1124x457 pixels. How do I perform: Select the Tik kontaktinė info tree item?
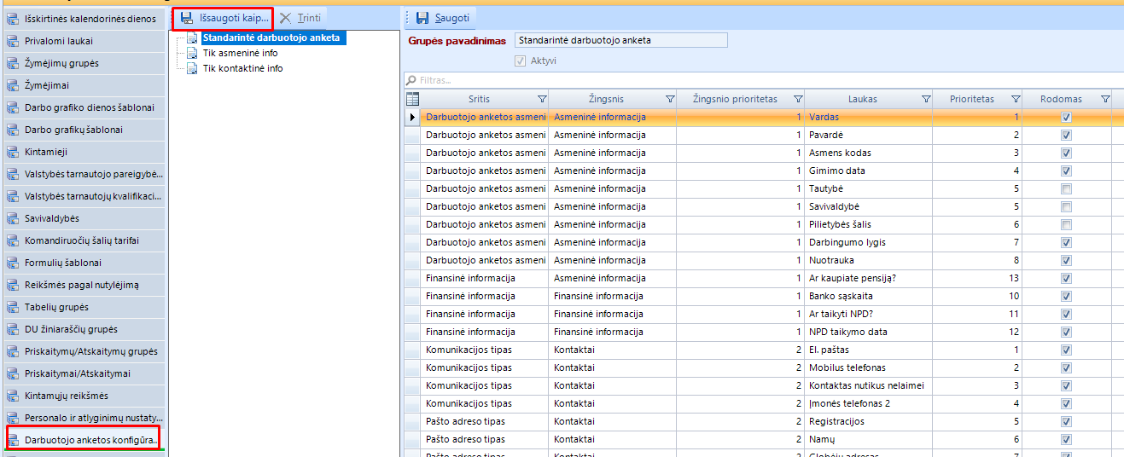pyautogui.click(x=242, y=68)
